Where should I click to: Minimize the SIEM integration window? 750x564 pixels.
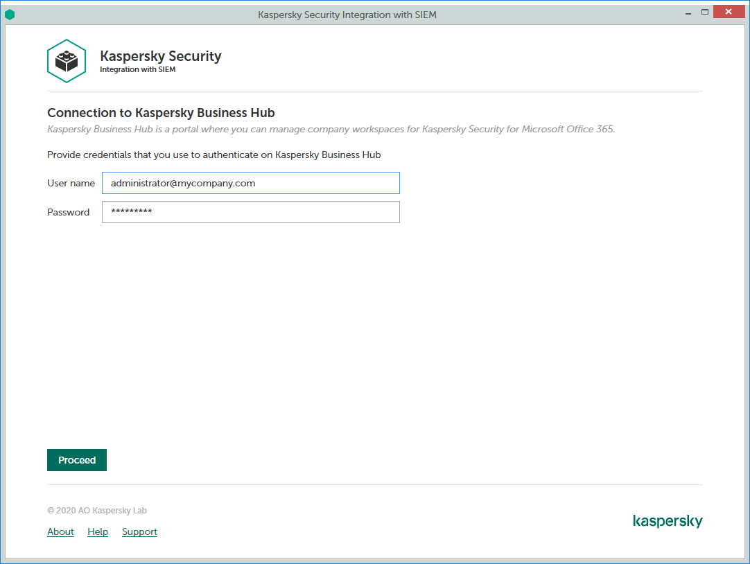click(x=688, y=12)
